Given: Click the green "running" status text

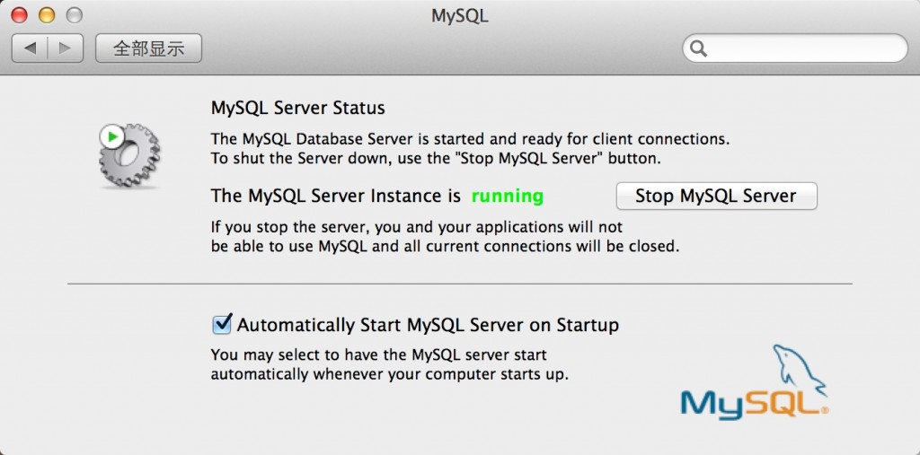Looking at the screenshot, I should 508,196.
